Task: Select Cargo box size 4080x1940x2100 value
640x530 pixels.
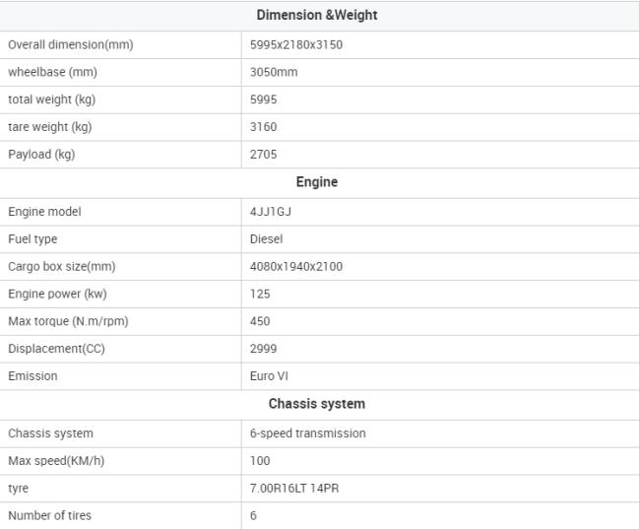Action: pyautogui.click(x=296, y=266)
